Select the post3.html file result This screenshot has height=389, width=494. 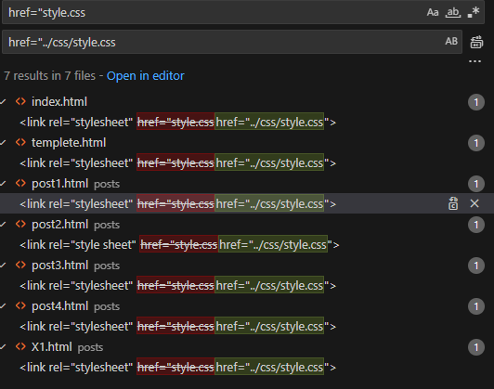click(59, 266)
